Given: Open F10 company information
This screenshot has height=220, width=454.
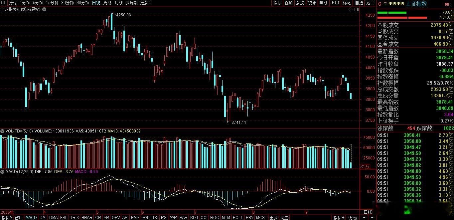Looking at the screenshot, I should click(x=335, y=3).
